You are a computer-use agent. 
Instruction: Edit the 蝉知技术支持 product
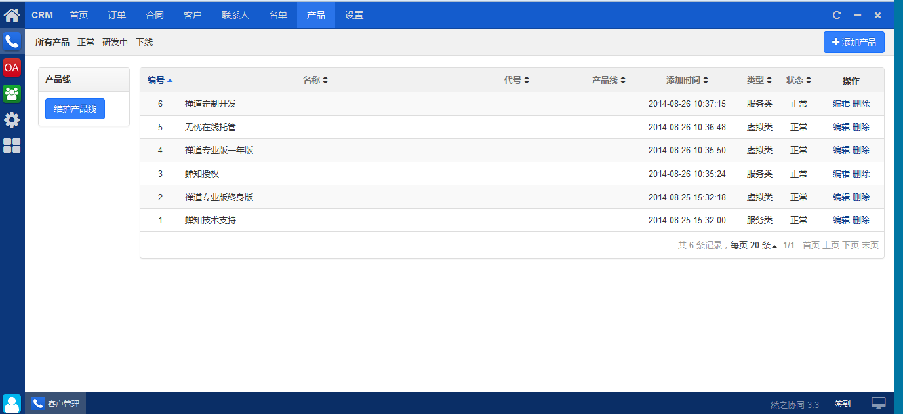(841, 220)
